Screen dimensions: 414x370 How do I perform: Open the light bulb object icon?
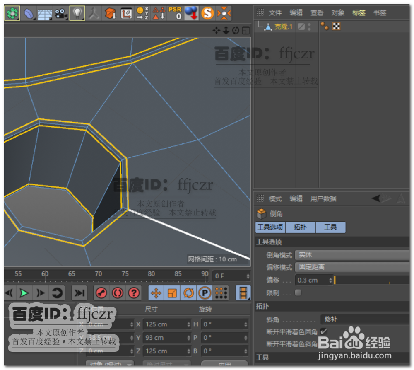pyautogui.click(x=77, y=13)
